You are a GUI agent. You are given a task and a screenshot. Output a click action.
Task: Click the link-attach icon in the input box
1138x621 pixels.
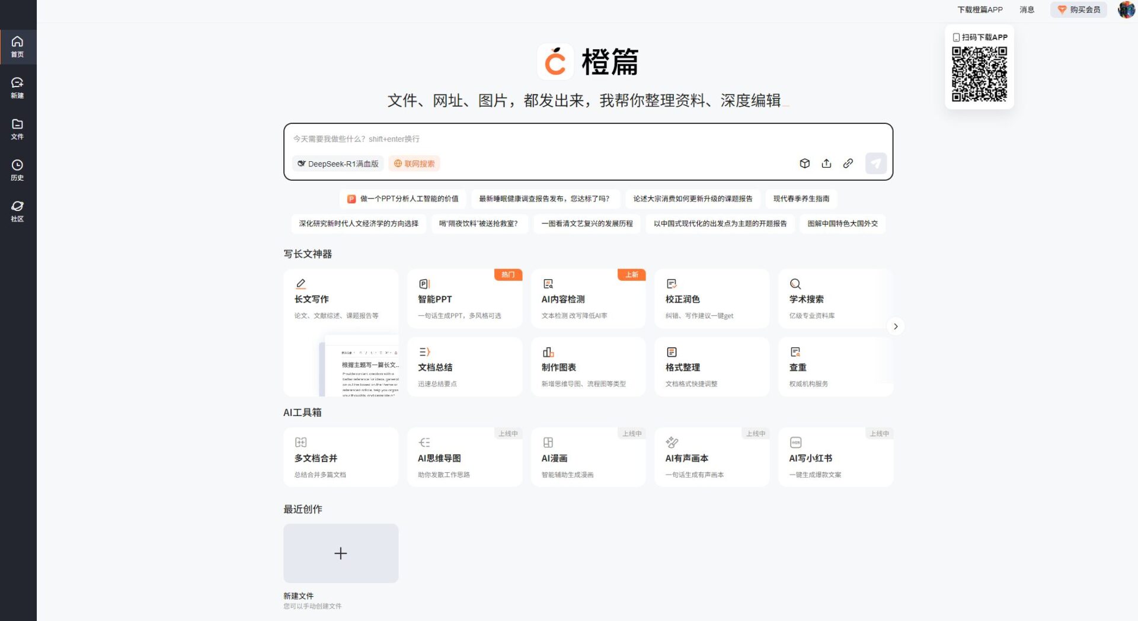pos(848,163)
